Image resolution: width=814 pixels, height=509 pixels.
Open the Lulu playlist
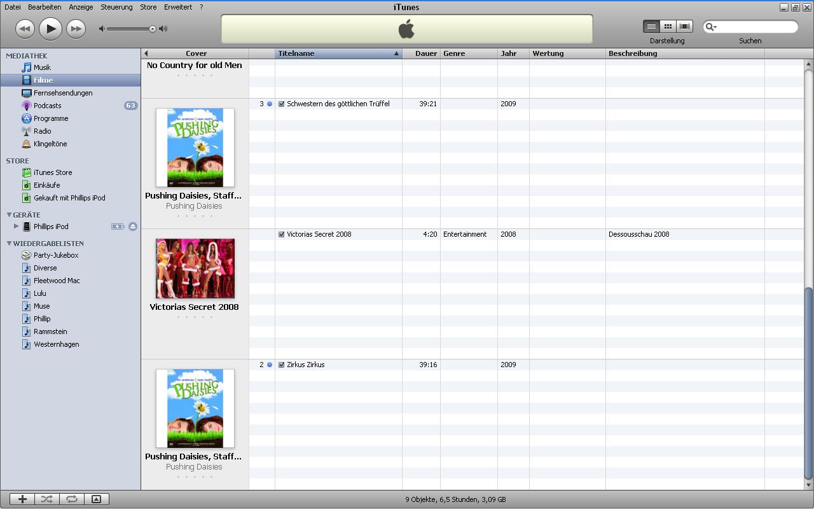click(x=70, y=293)
